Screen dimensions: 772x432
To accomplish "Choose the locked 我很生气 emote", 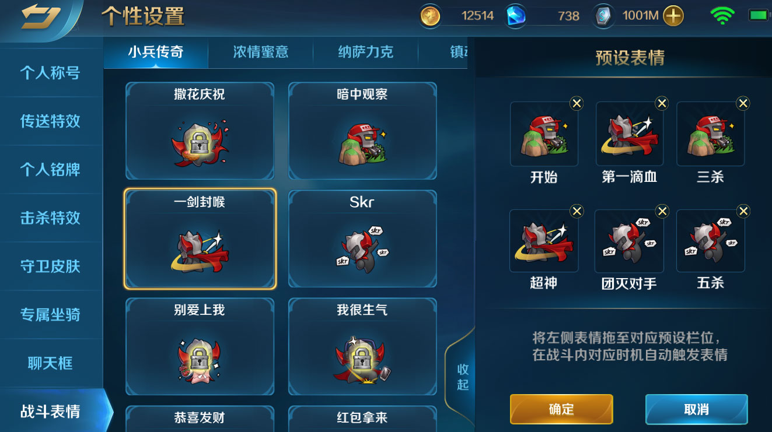I will [x=362, y=347].
